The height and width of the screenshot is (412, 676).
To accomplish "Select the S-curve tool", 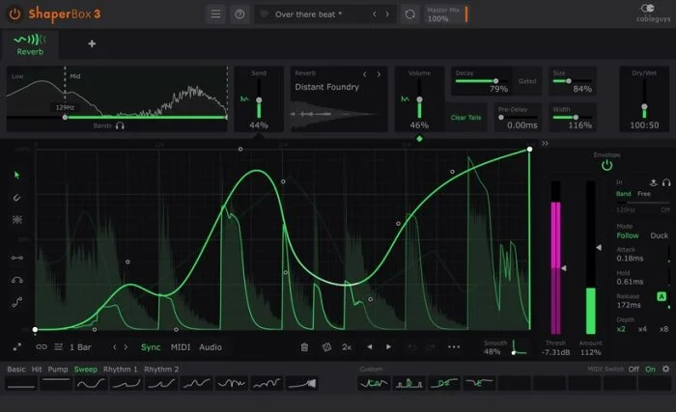I will 17,302.
